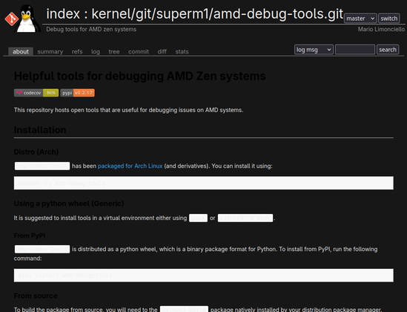Click the 'From source' heading
The height and width of the screenshot is (312, 407).
click(x=36, y=296)
